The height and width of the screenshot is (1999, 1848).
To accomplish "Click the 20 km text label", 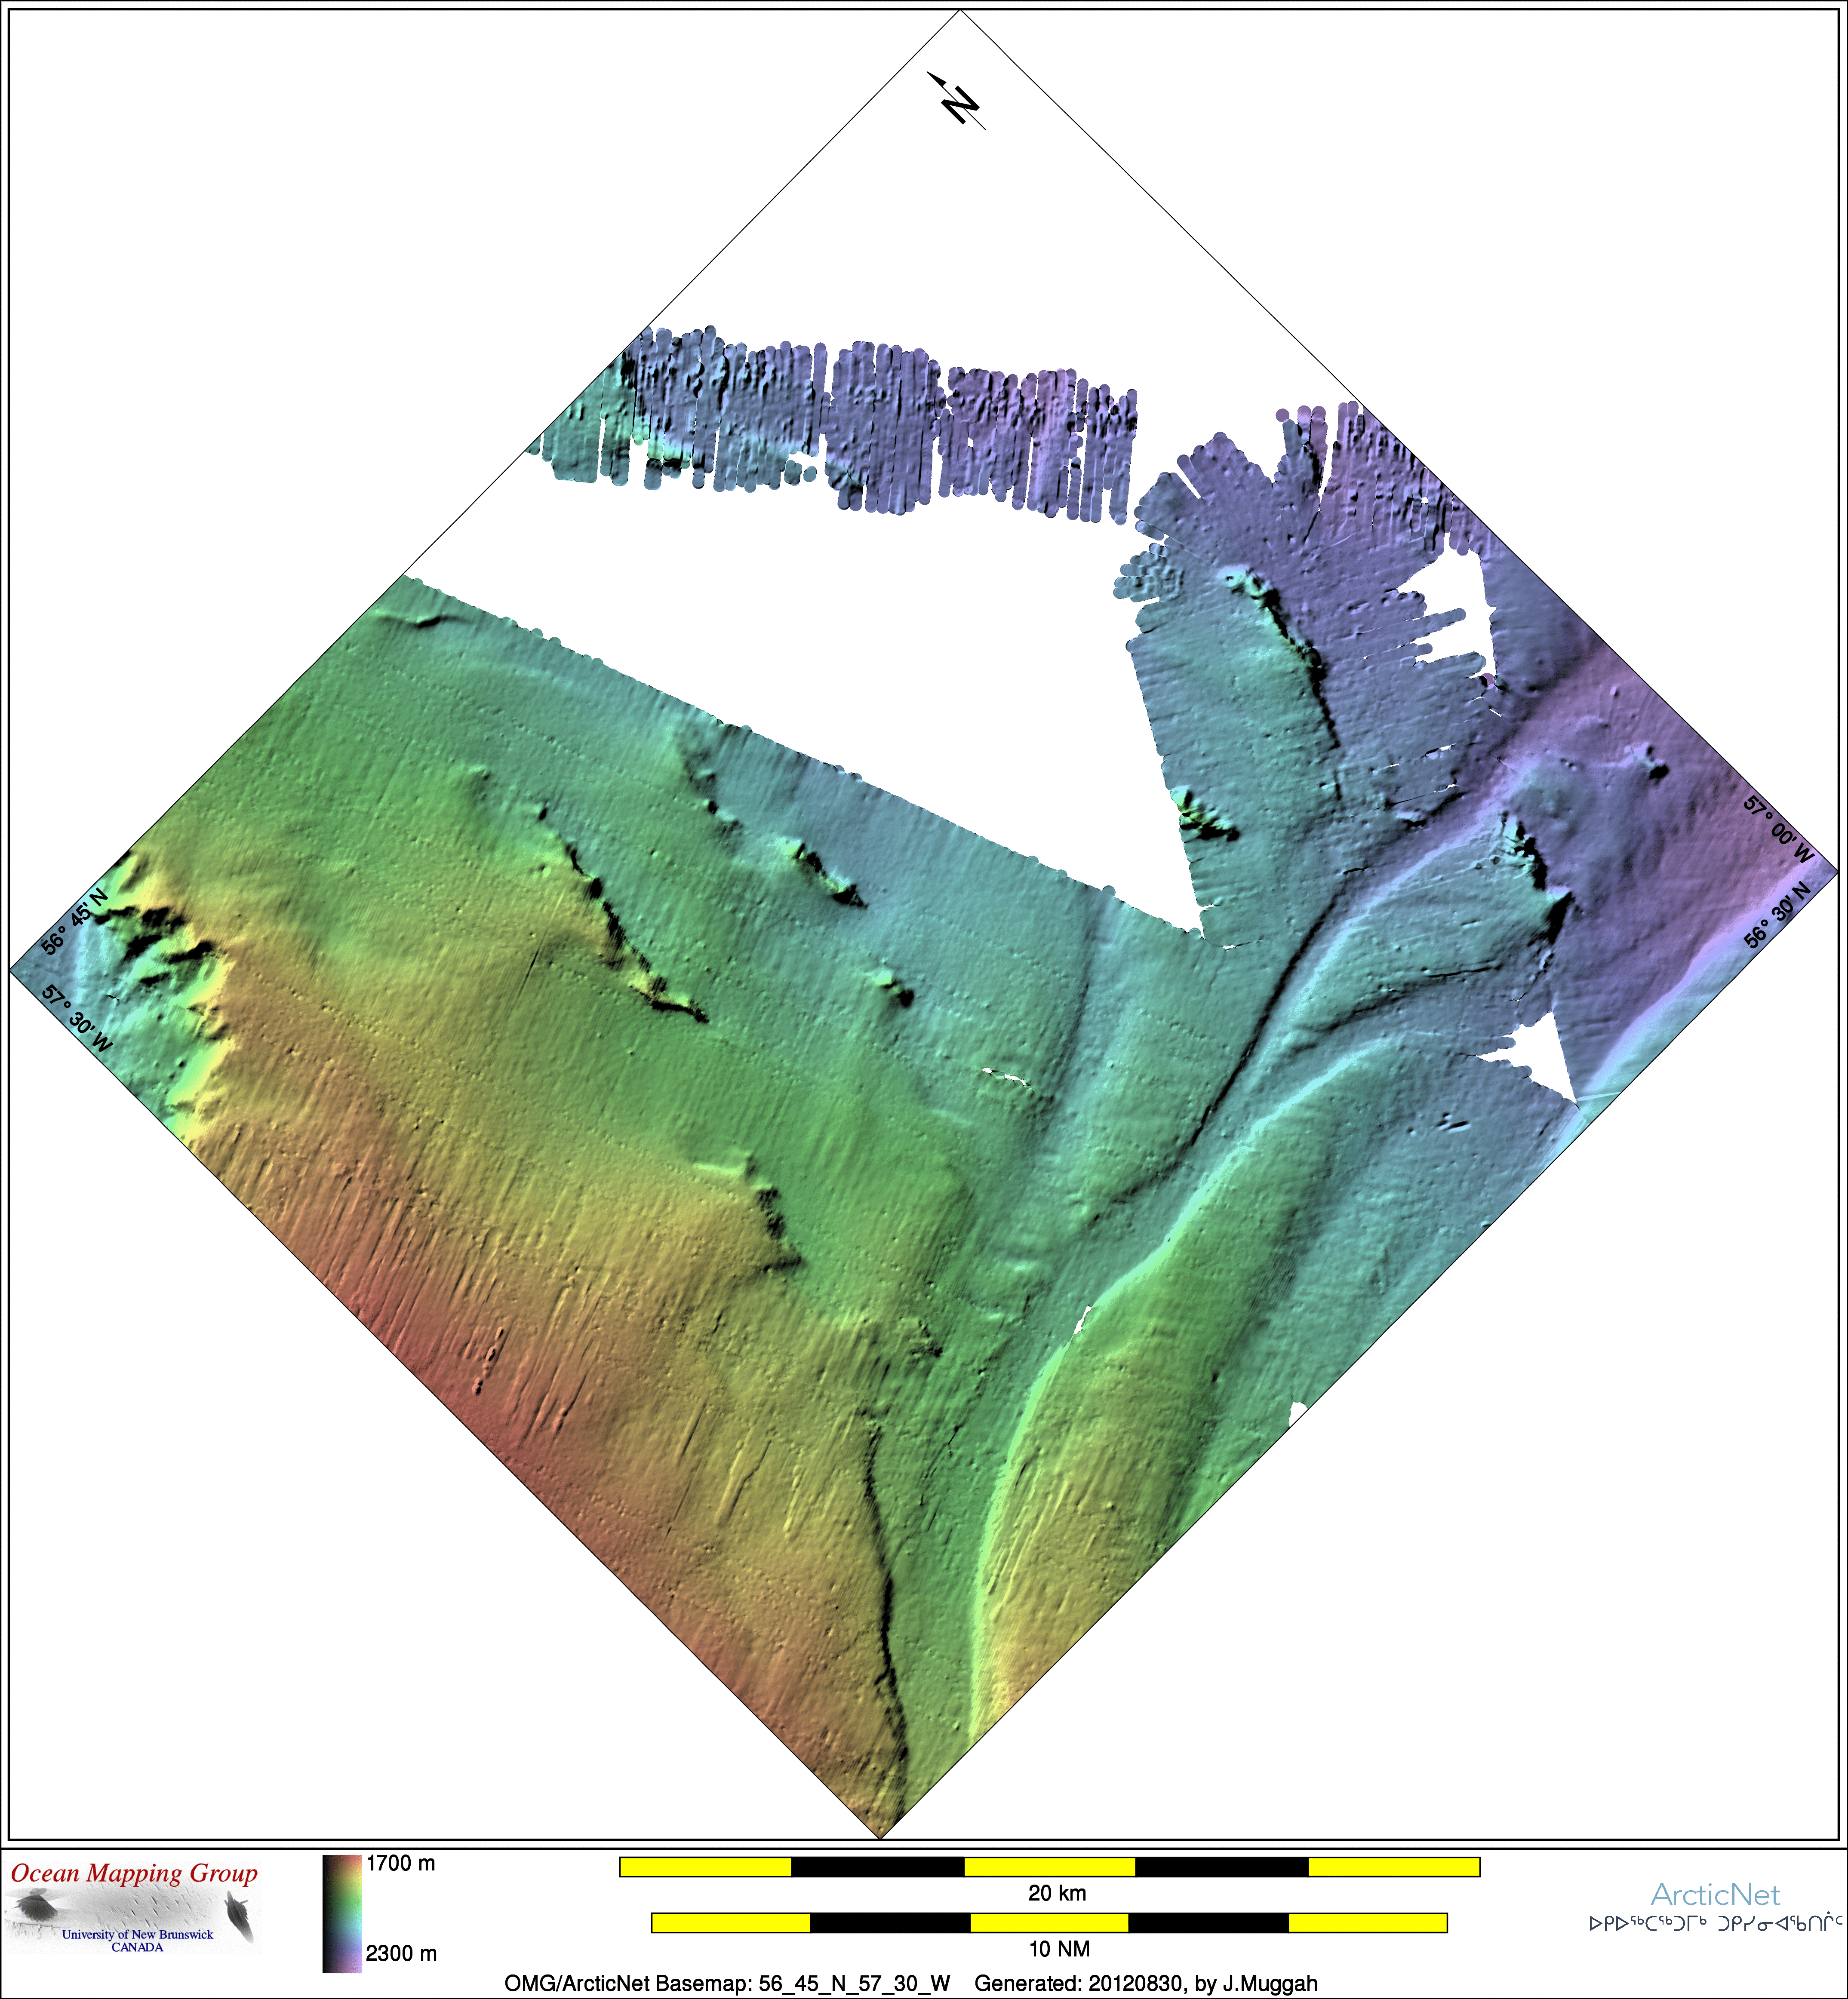I will [1057, 1893].
